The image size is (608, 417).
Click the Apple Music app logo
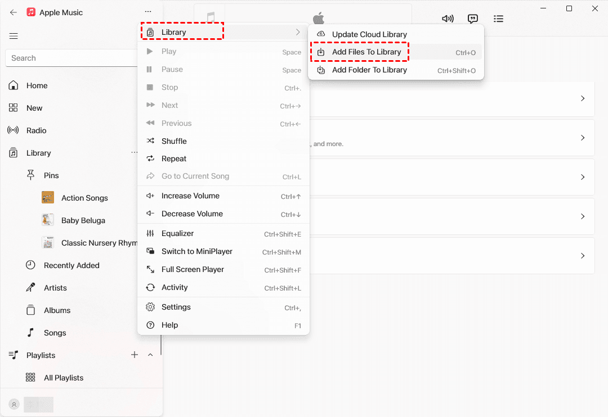coord(31,12)
